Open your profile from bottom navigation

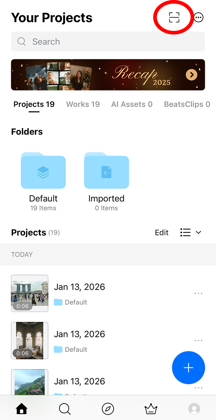194,409
